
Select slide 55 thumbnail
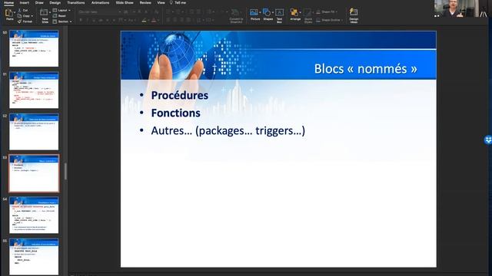(34, 257)
